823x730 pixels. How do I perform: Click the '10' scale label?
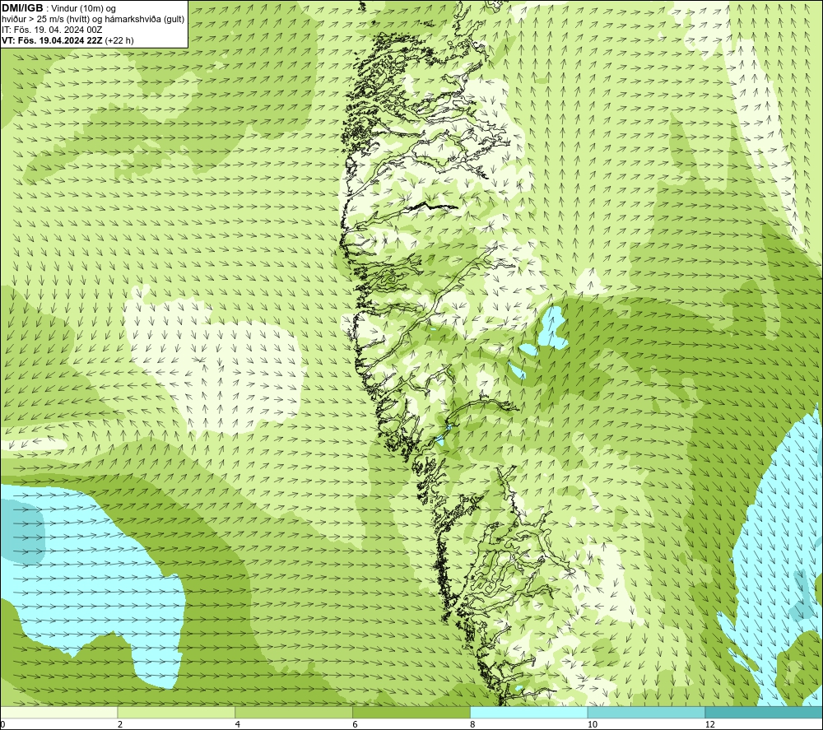tap(593, 724)
